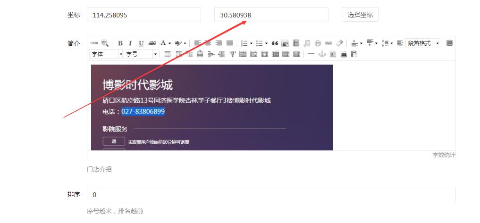
Task: Click the 选择坐标 button
Action: 360,14
